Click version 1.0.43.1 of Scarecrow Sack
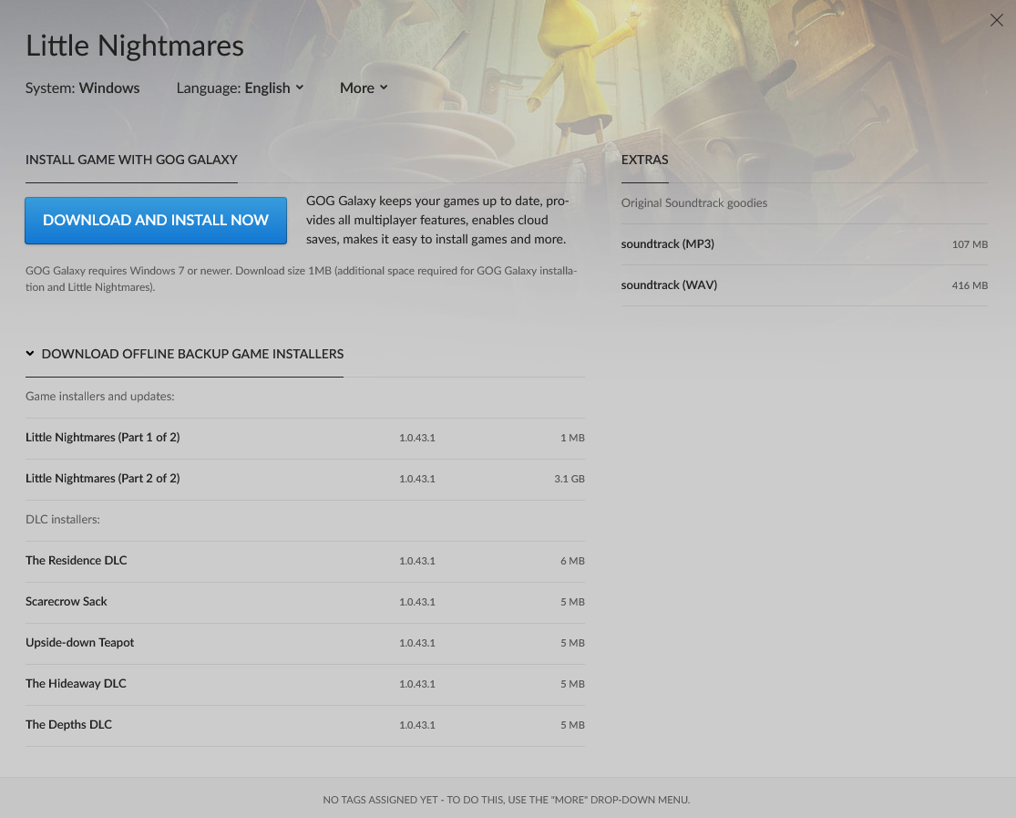 pos(417,602)
